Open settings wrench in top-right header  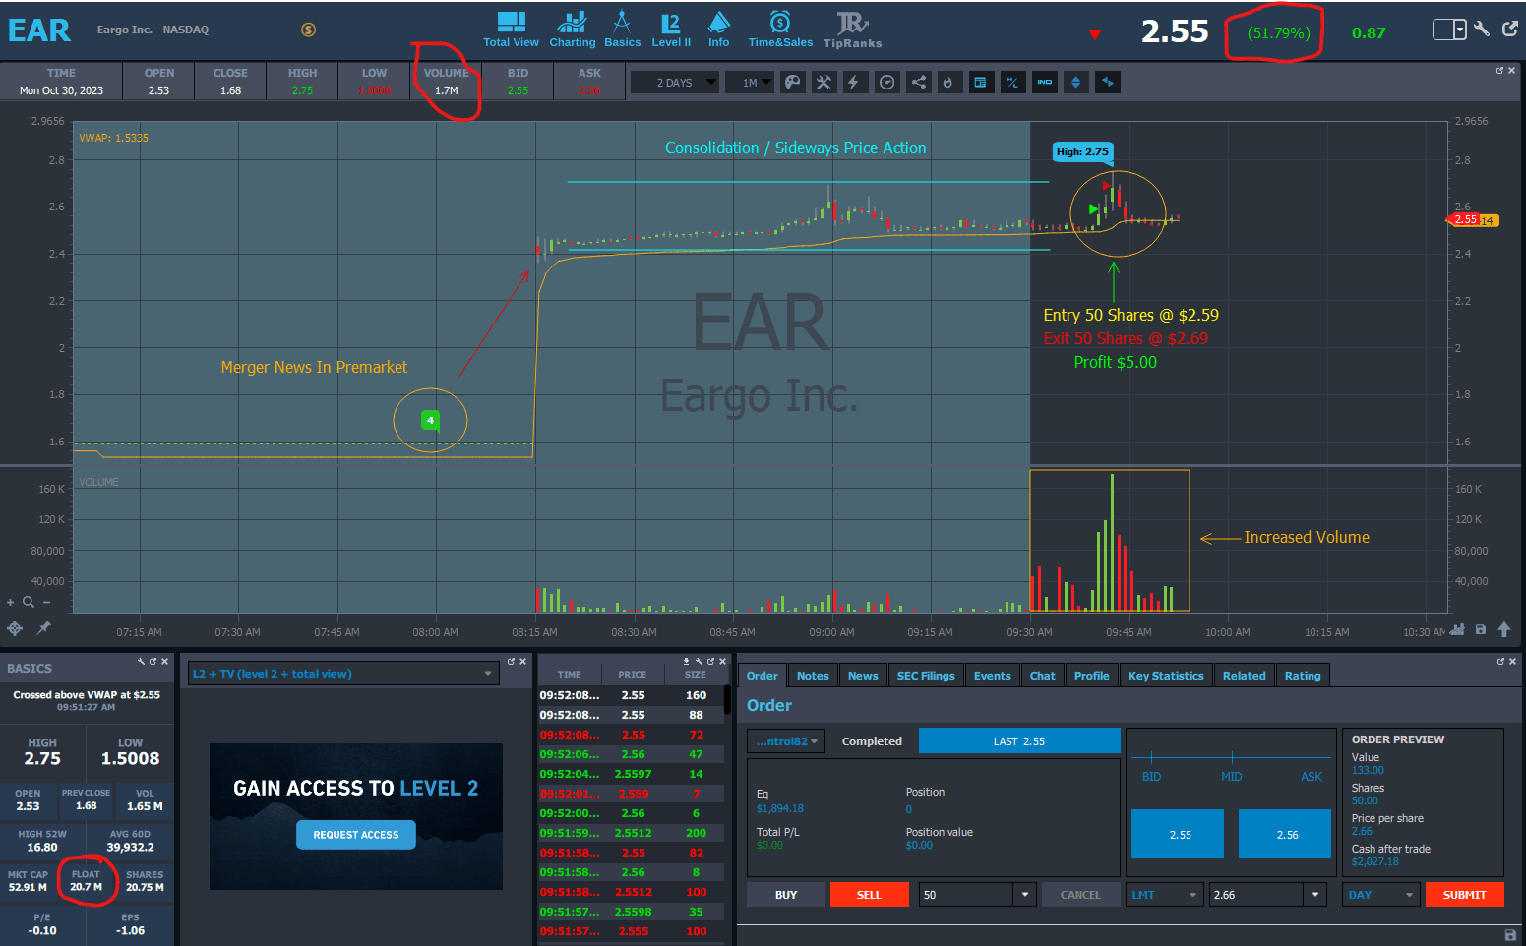pyautogui.click(x=1482, y=30)
